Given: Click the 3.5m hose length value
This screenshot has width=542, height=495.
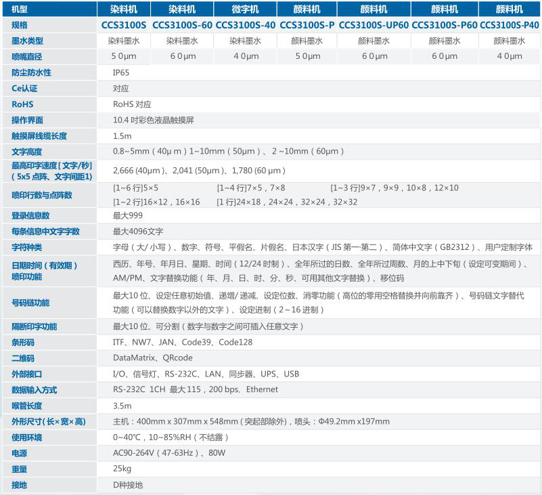Looking at the screenshot, I should coord(122,406).
